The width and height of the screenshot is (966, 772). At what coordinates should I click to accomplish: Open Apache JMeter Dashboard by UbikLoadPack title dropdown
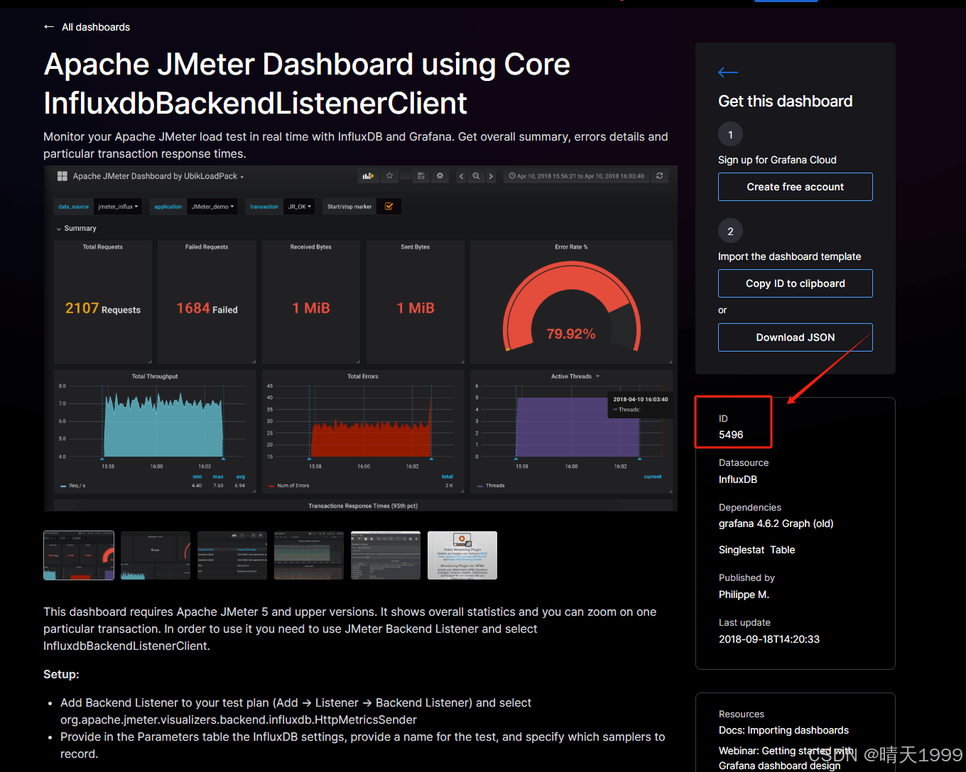point(158,176)
